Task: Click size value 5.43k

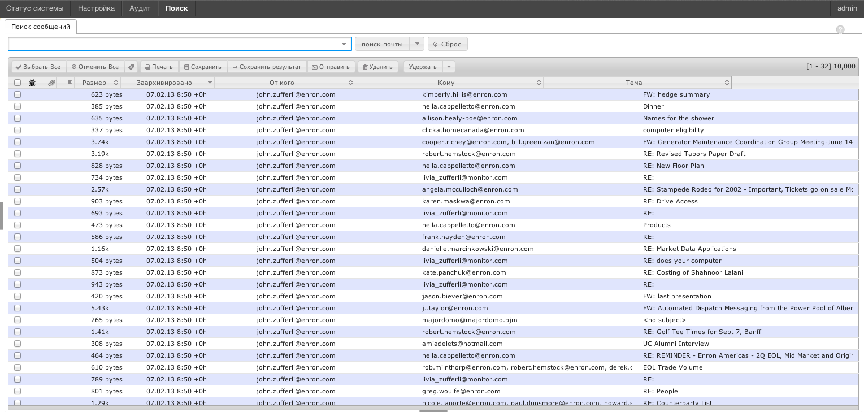Action: pos(99,308)
